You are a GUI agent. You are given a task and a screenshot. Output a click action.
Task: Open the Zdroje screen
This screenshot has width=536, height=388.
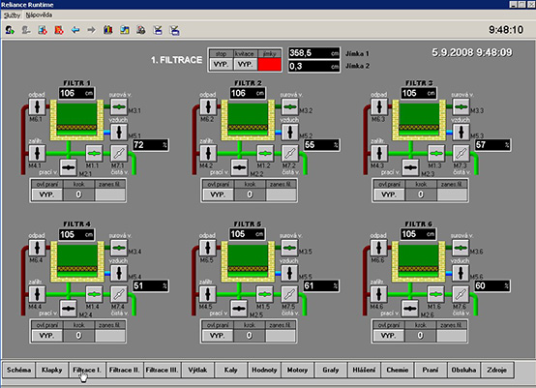[497, 370]
